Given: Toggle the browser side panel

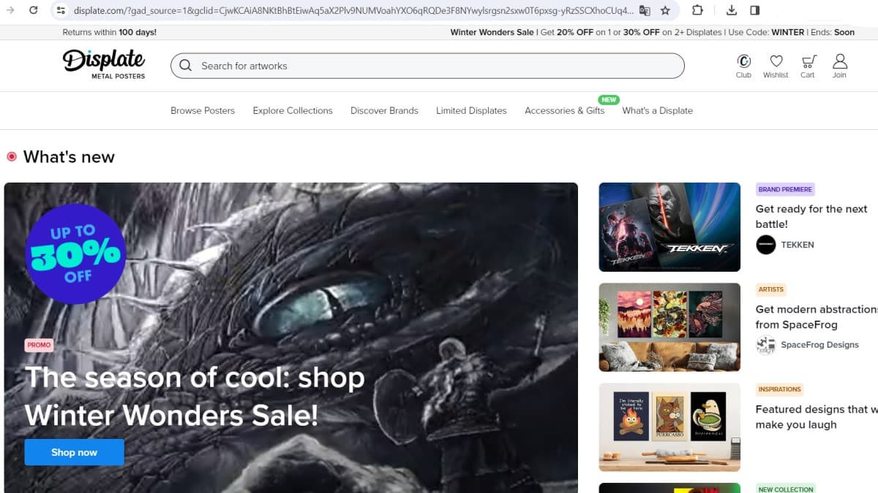Looking at the screenshot, I should point(755,10).
